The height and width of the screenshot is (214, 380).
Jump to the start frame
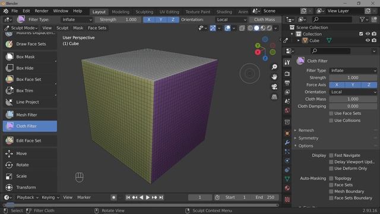pyautogui.click(x=128, y=197)
